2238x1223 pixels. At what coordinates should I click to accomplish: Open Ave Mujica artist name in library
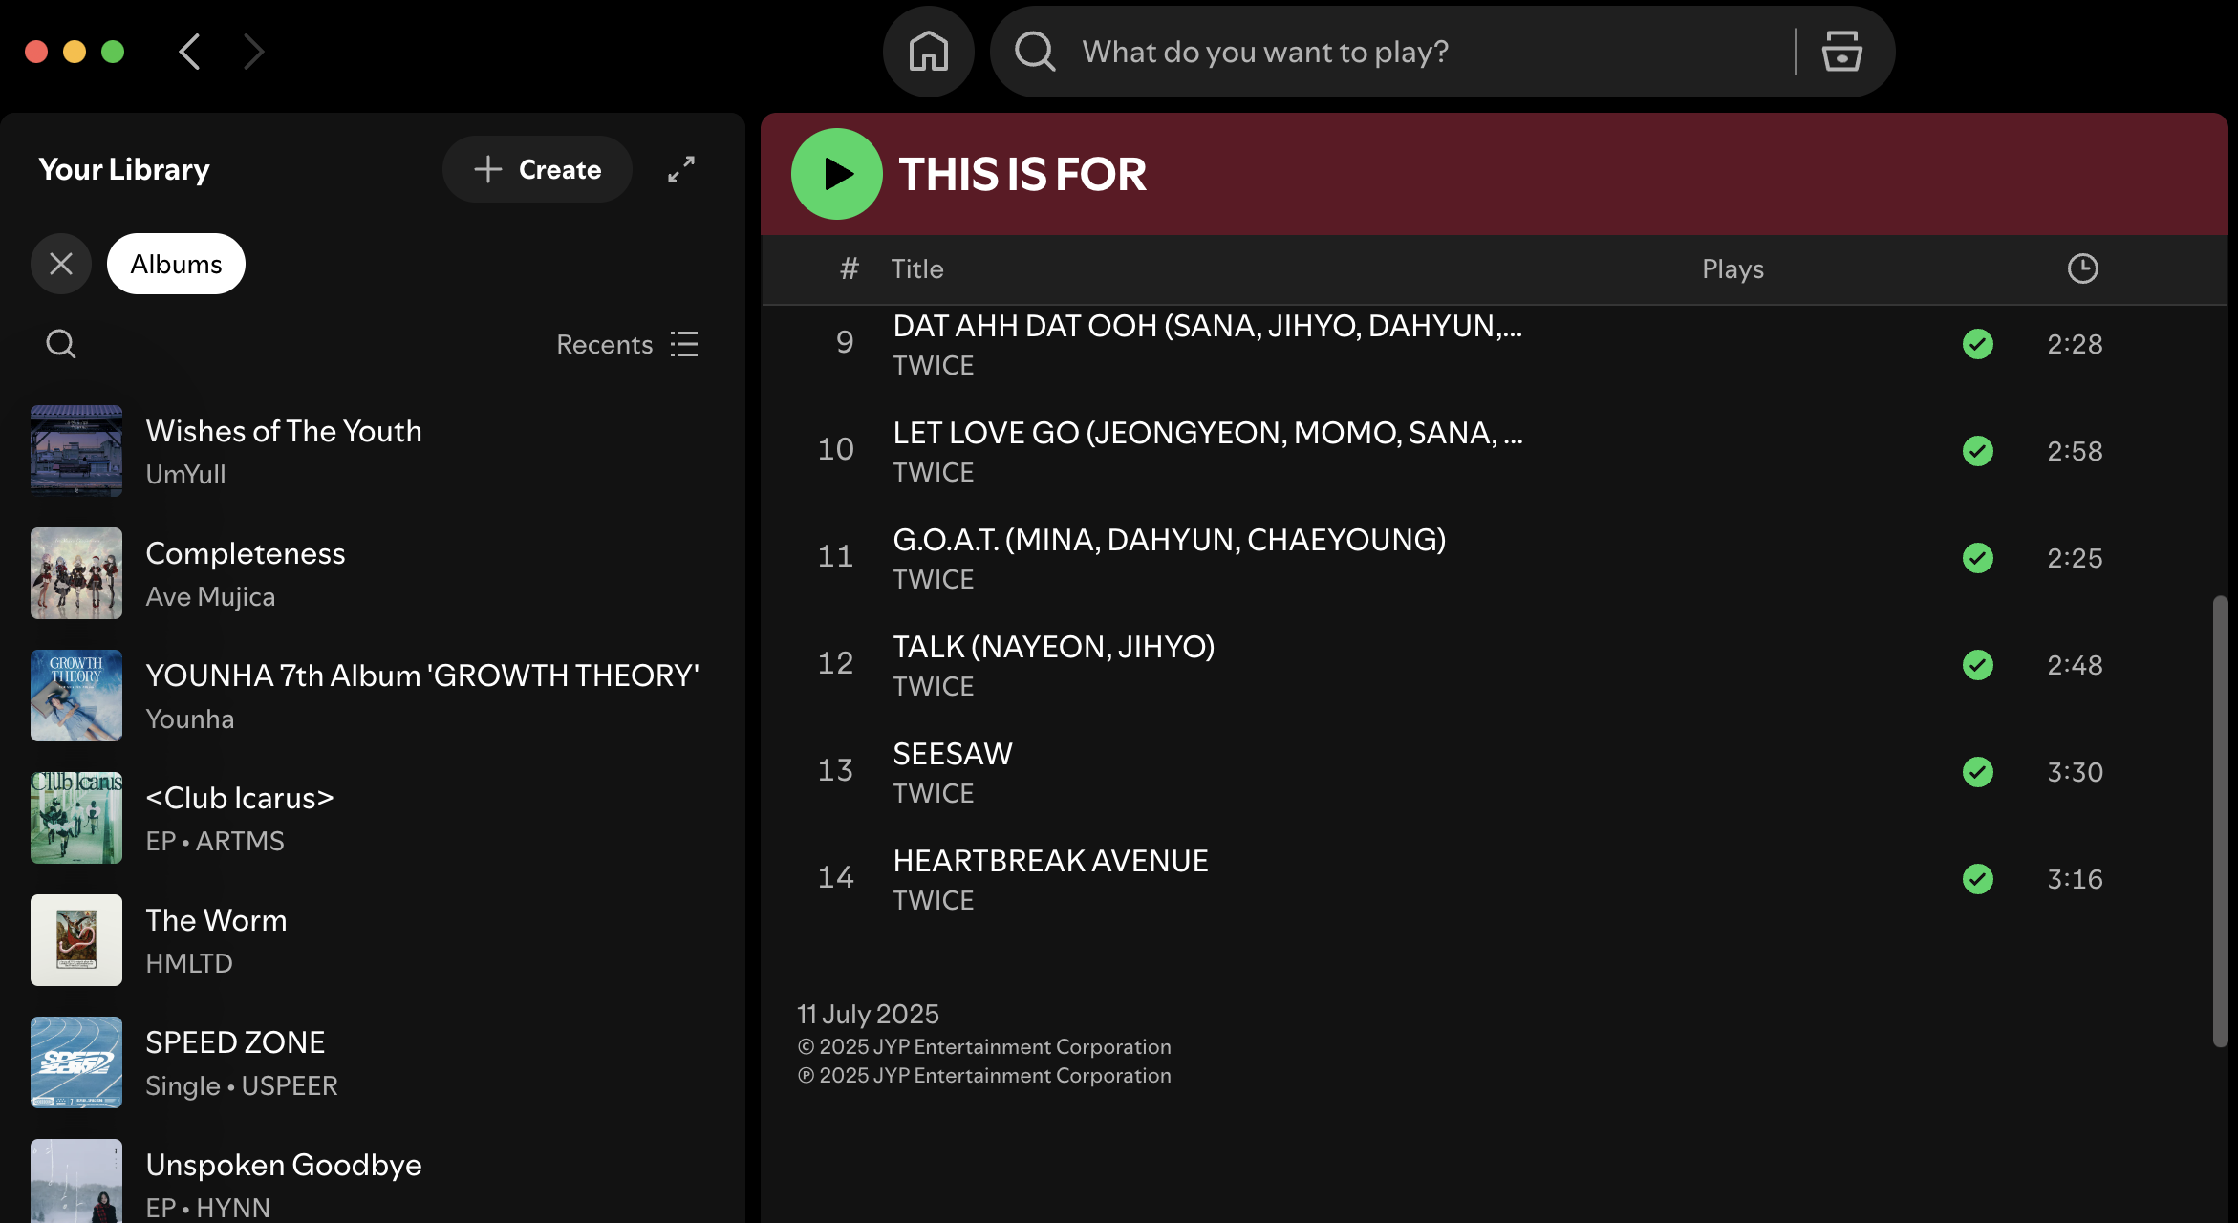coord(210,597)
